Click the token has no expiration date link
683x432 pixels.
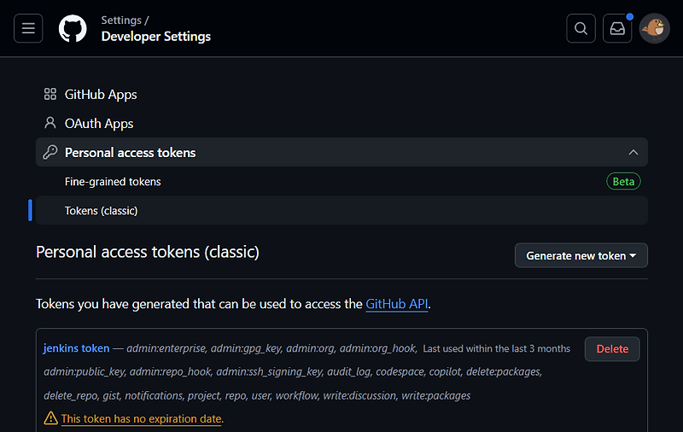click(141, 419)
